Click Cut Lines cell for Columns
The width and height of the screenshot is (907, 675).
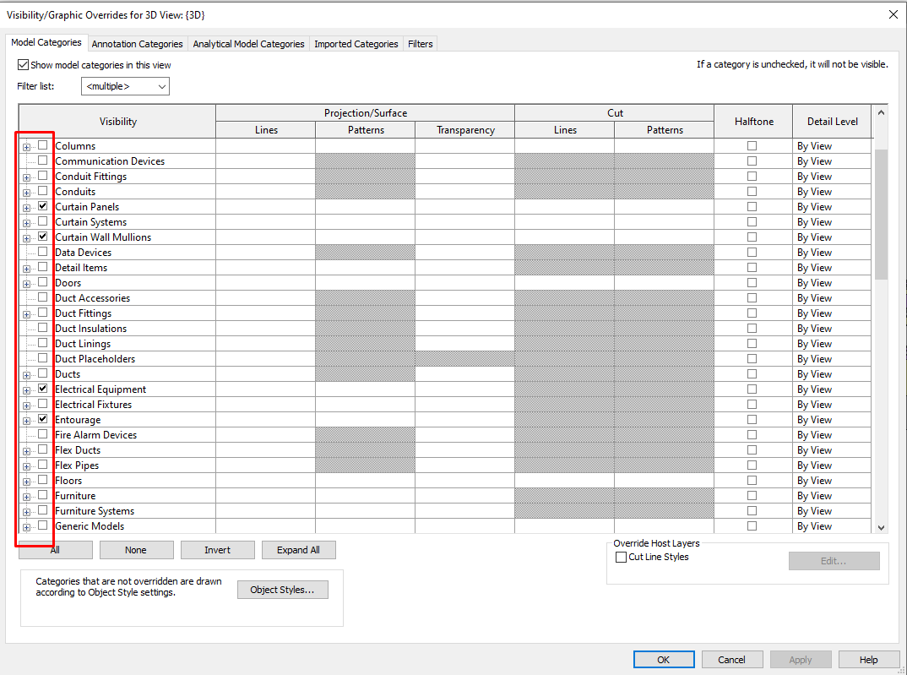564,146
